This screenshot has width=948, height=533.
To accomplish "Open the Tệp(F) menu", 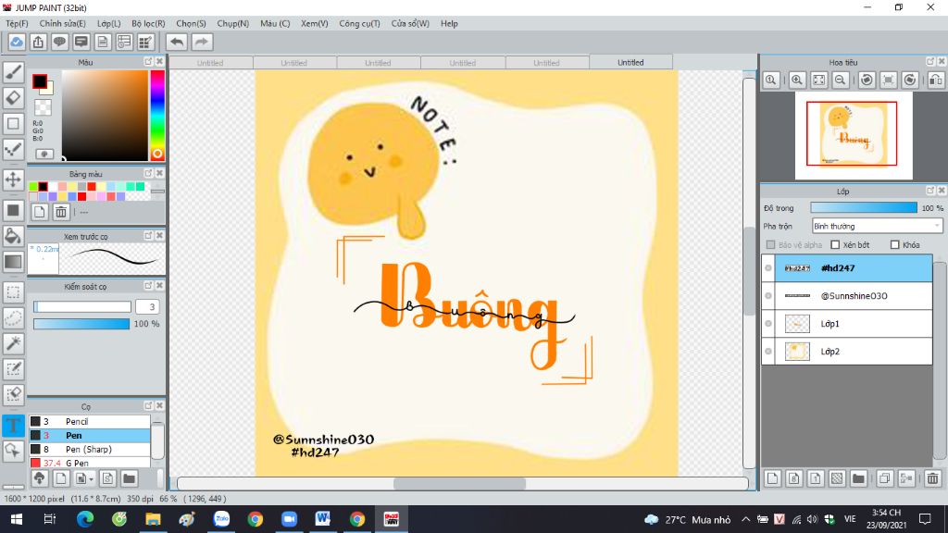I will coord(17,23).
